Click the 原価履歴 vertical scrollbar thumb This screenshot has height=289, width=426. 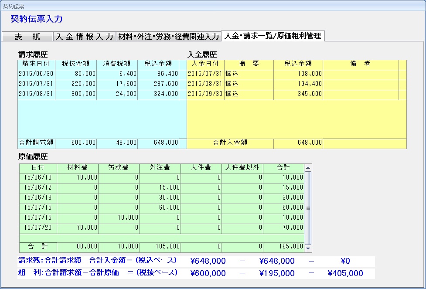[308, 207]
